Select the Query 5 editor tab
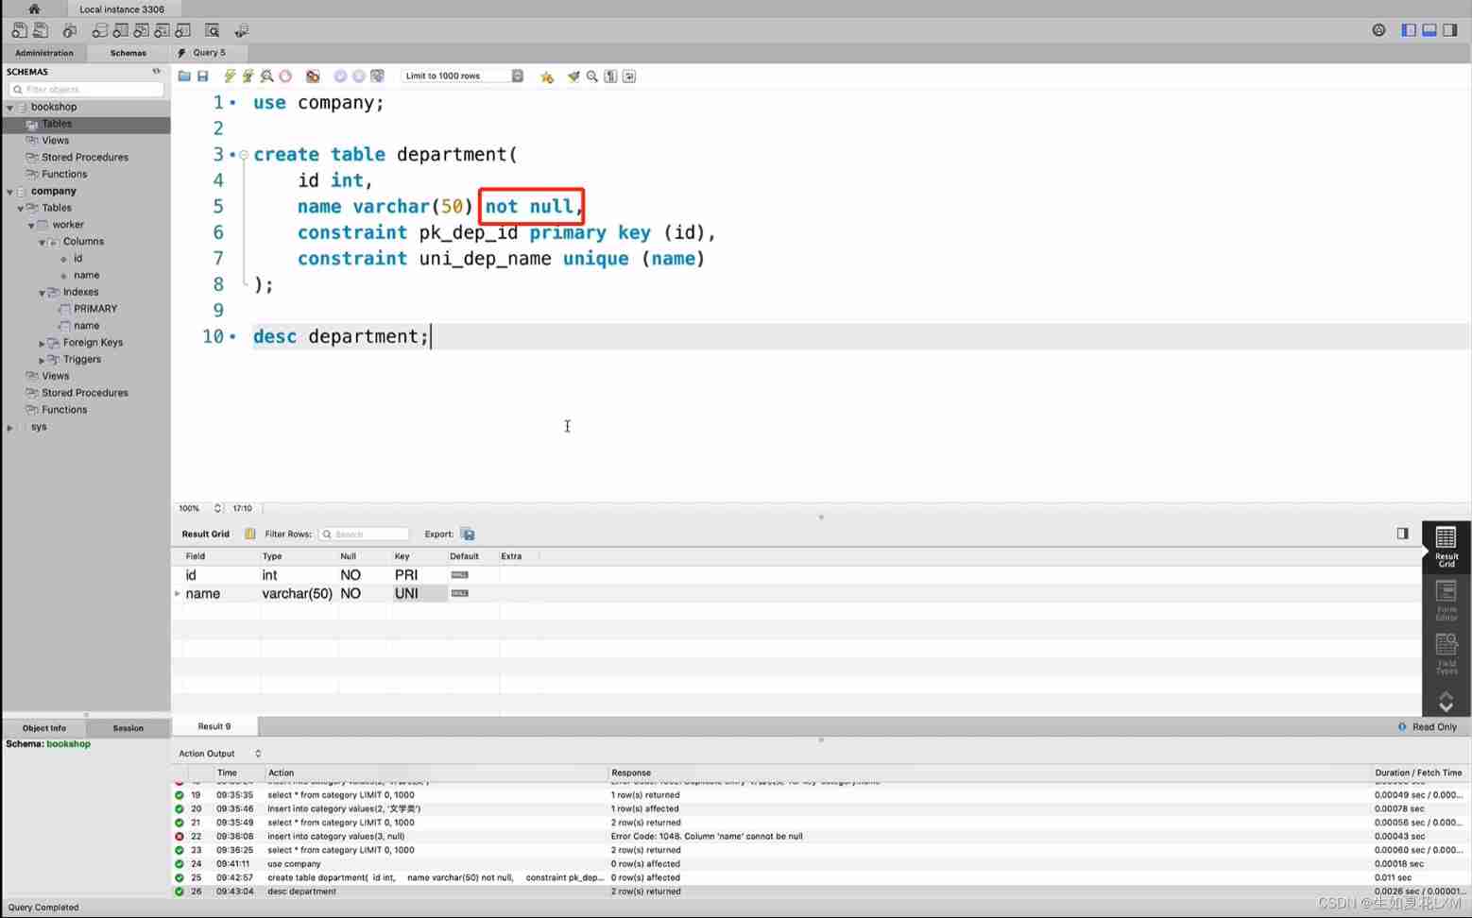This screenshot has height=918, width=1472. coord(209,53)
